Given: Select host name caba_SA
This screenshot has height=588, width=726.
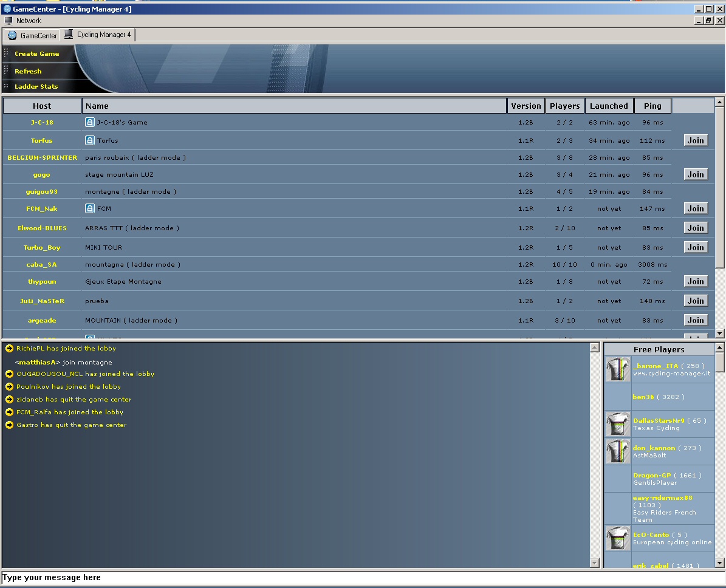Looking at the screenshot, I should [x=42, y=264].
